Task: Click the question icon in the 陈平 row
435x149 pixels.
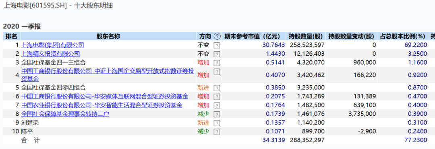Action: tap(217, 132)
